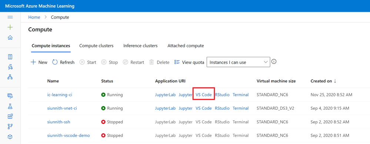Click the Compute breadcrumb text
This screenshot has height=144, width=370.
(60, 17)
